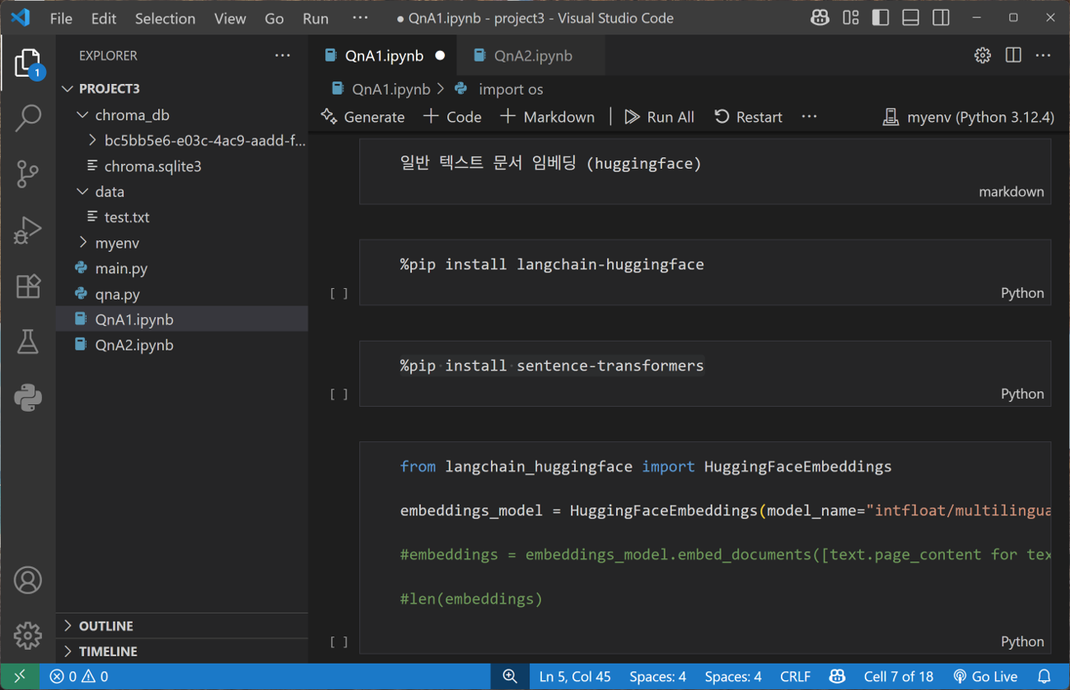The height and width of the screenshot is (690, 1070).
Task: Add a new Code cell
Action: (x=452, y=117)
